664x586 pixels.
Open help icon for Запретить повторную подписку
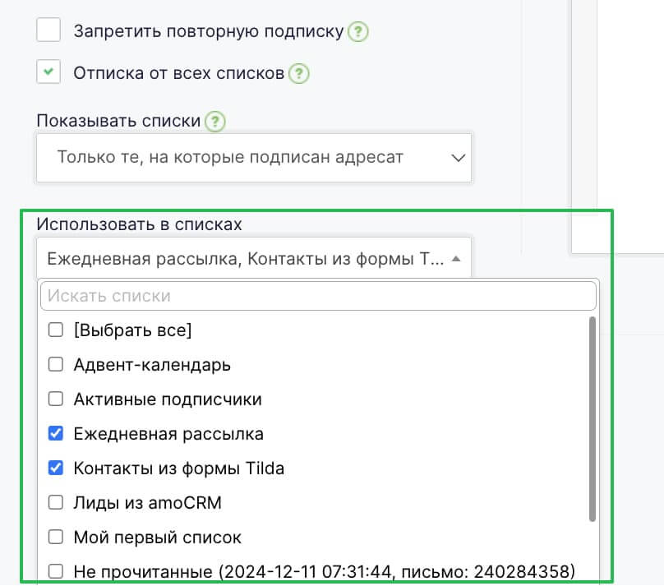tap(357, 32)
